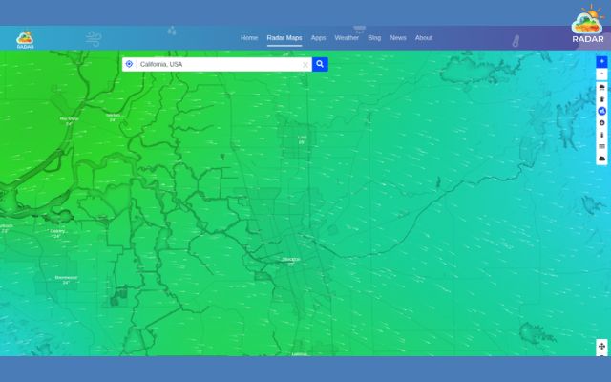Click the Stockton city label on map
Image resolution: width=611 pixels, height=382 pixels.
pos(291,262)
